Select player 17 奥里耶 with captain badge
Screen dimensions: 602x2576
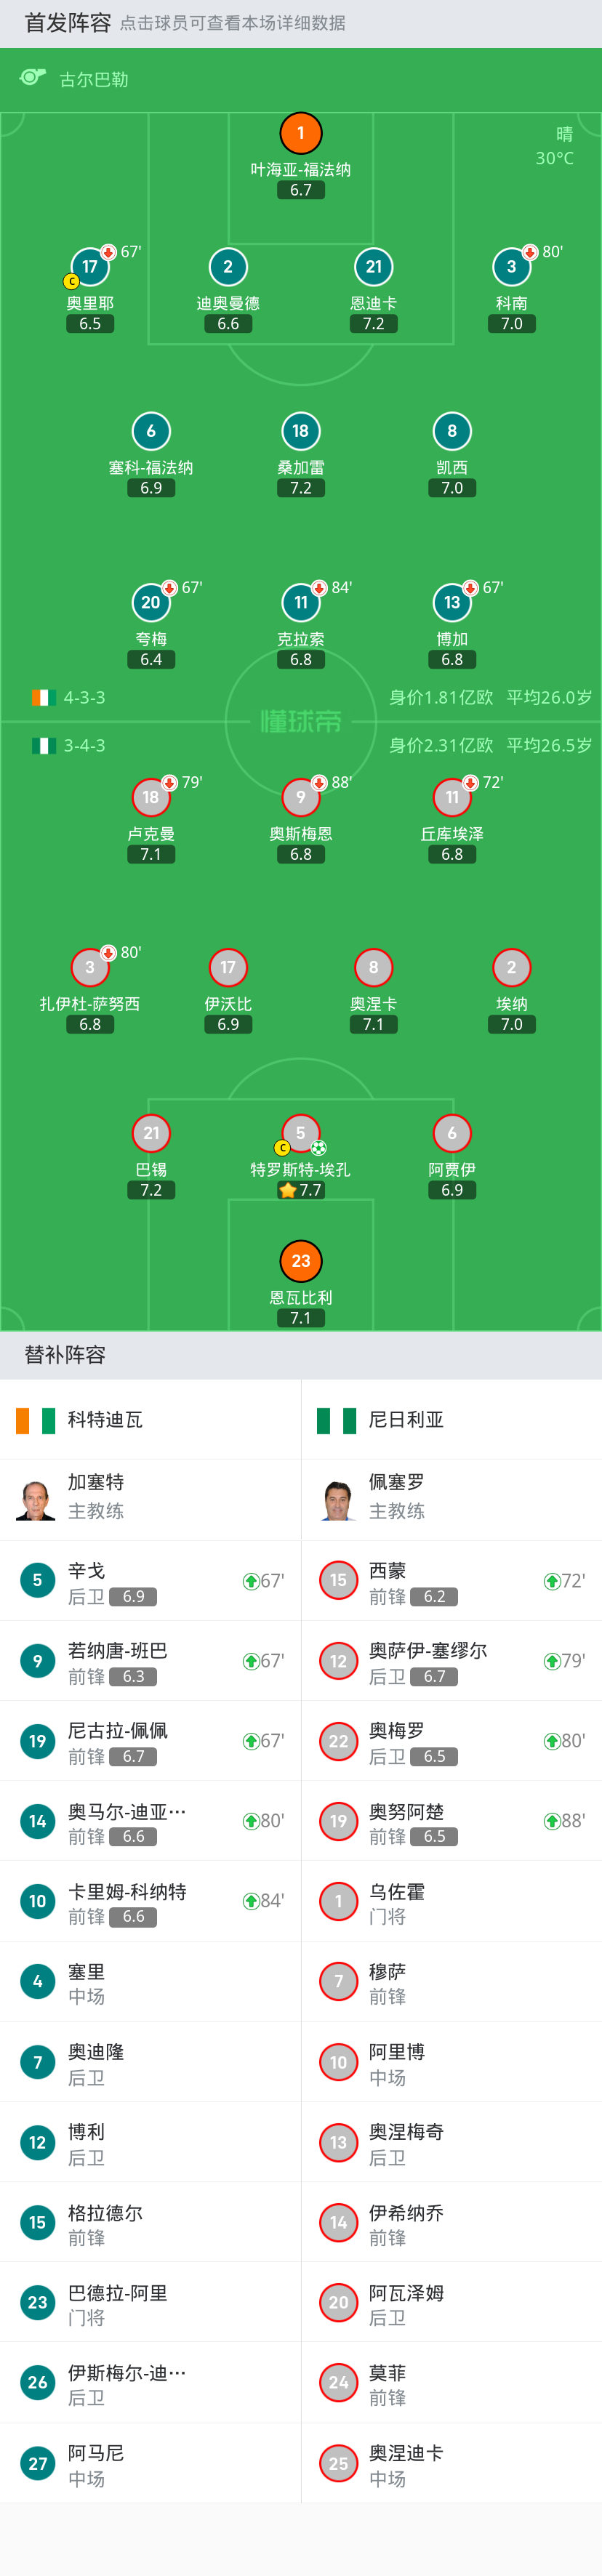point(90,267)
